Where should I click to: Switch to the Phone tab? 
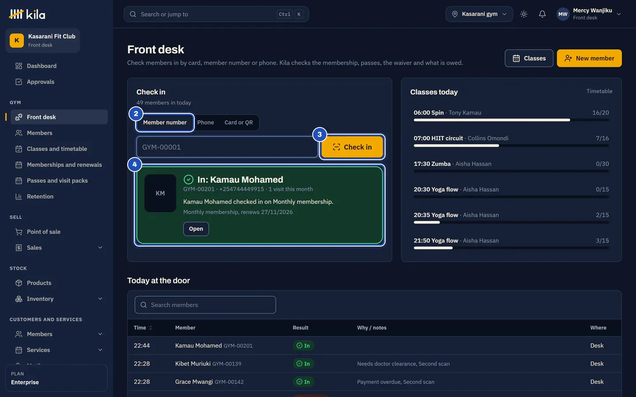tap(205, 123)
